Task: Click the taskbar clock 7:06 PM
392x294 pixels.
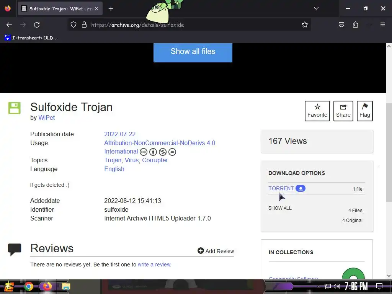Action: coord(356,286)
